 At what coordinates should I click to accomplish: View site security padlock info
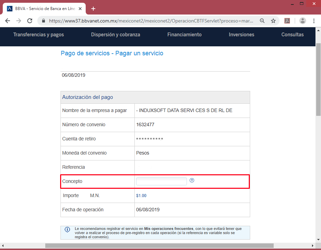(44, 21)
